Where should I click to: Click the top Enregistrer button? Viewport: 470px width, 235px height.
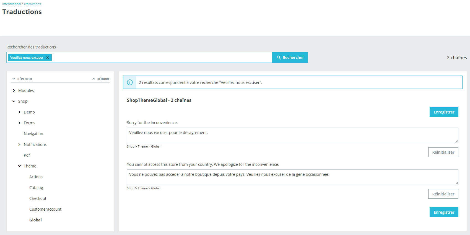[x=444, y=112]
